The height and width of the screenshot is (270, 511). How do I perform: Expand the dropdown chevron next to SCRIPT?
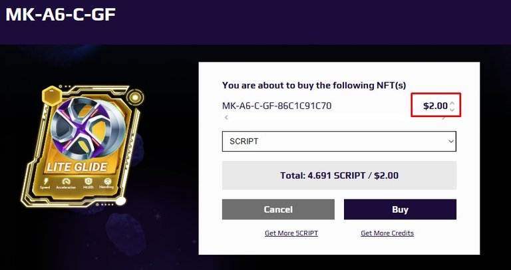tap(451, 142)
